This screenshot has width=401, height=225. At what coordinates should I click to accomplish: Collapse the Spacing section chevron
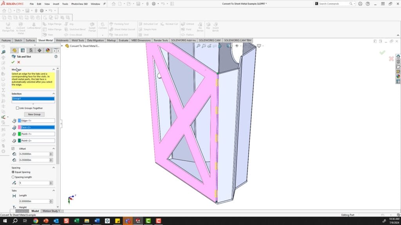[x=54, y=168]
